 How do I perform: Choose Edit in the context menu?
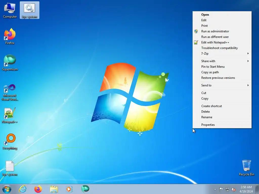pos(222,20)
